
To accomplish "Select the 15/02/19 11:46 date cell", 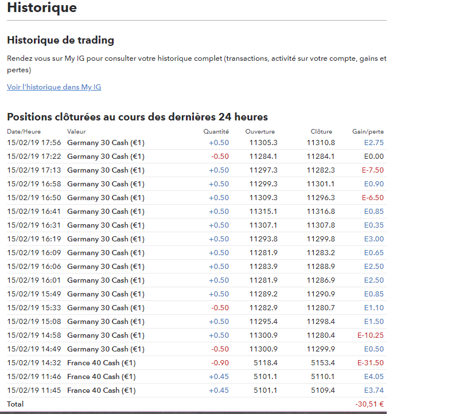I will coord(34,376).
